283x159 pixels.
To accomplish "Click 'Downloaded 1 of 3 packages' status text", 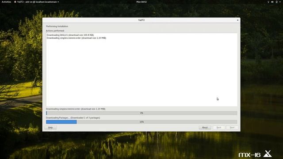I will (x=85, y=118).
